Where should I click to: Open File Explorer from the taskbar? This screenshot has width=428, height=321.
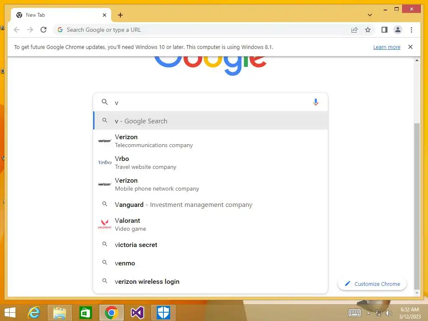click(x=59, y=313)
